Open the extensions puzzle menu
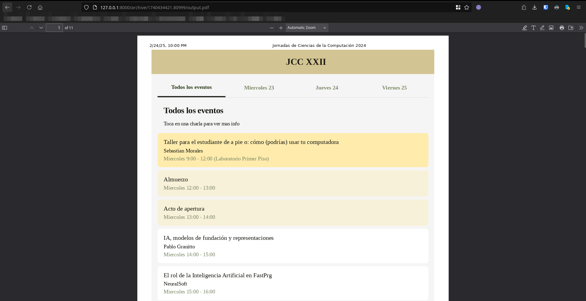Viewport: 586px width, 301px height. [524, 7]
